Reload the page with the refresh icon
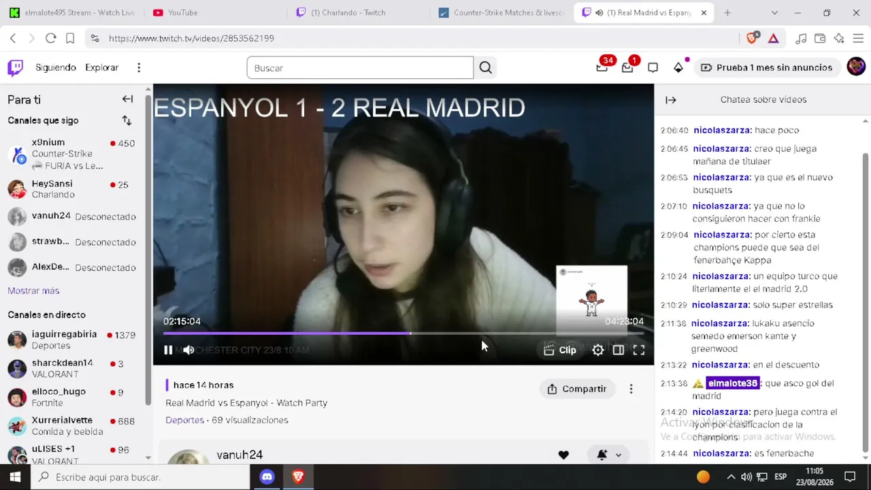This screenshot has width=871, height=490. 50,38
